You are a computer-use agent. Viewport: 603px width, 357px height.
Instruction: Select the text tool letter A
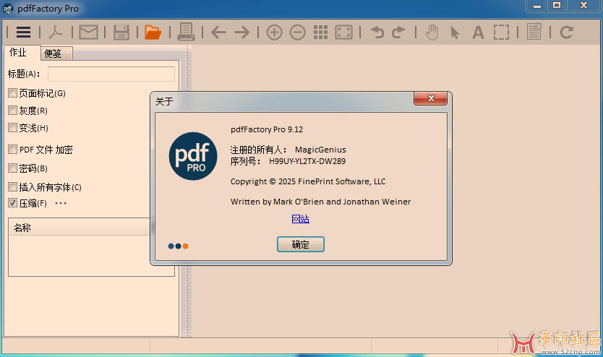point(478,33)
